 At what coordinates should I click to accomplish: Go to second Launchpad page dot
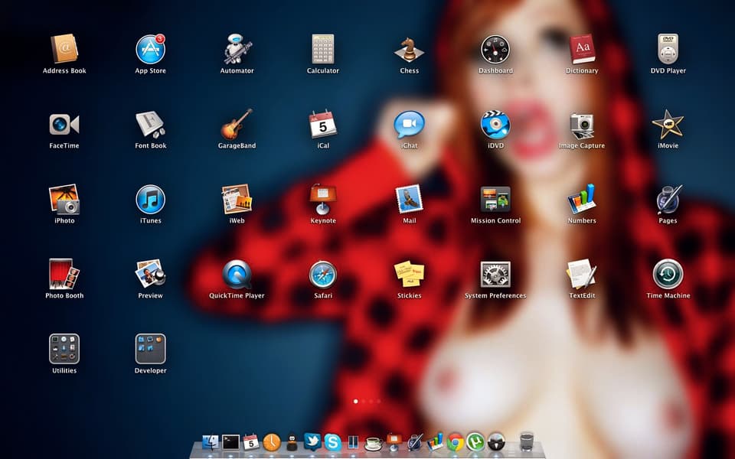(363, 402)
